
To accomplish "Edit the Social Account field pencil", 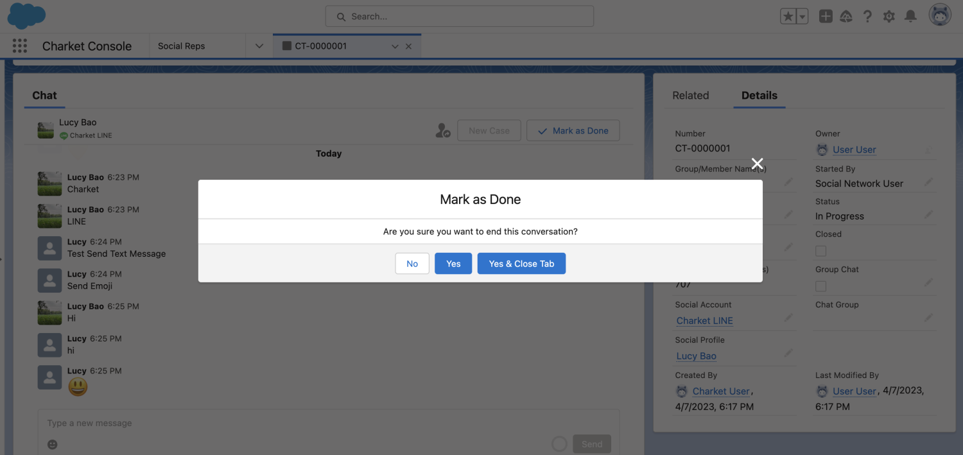I will click(788, 318).
